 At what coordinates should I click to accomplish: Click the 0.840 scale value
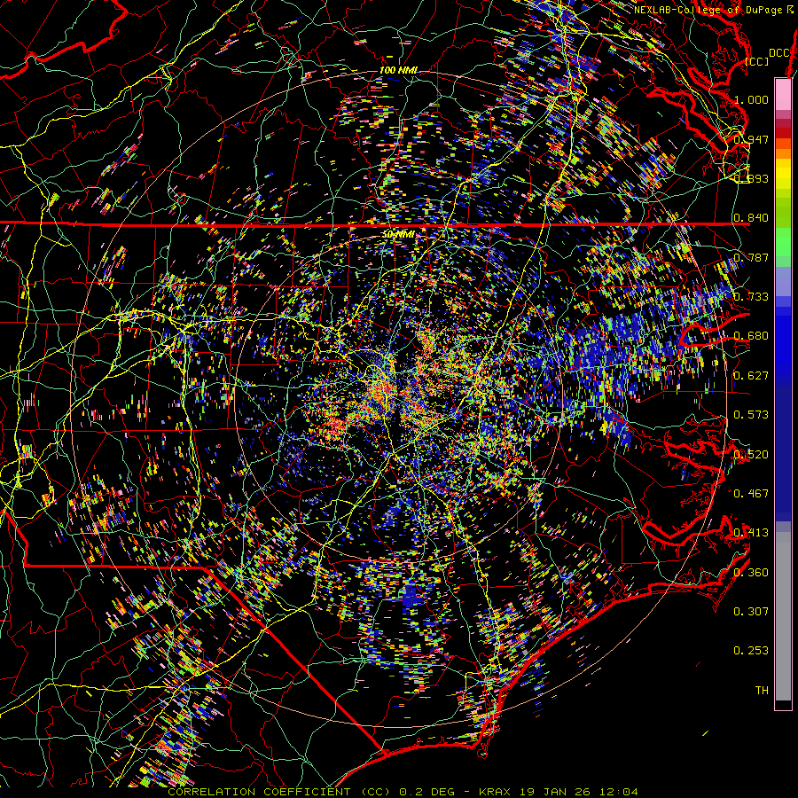pos(751,218)
